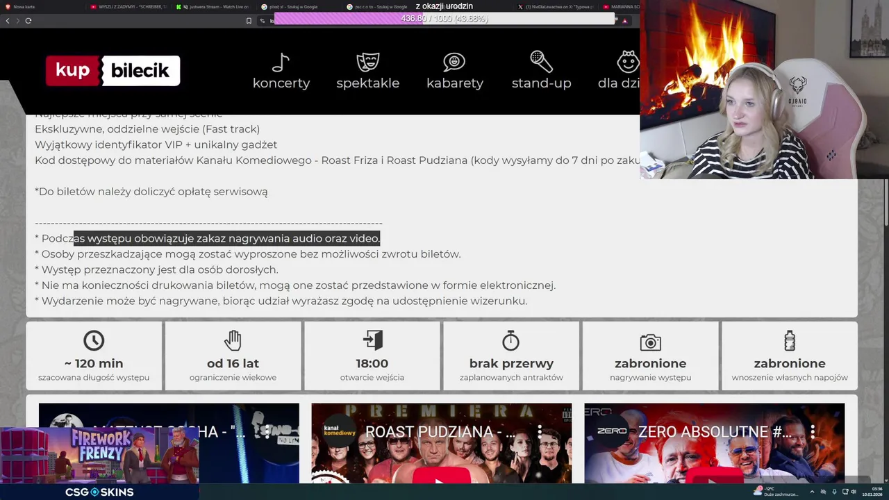Click the page's vertical scrollbar thumb
Image resolution: width=889 pixels, height=500 pixels.
(885, 201)
